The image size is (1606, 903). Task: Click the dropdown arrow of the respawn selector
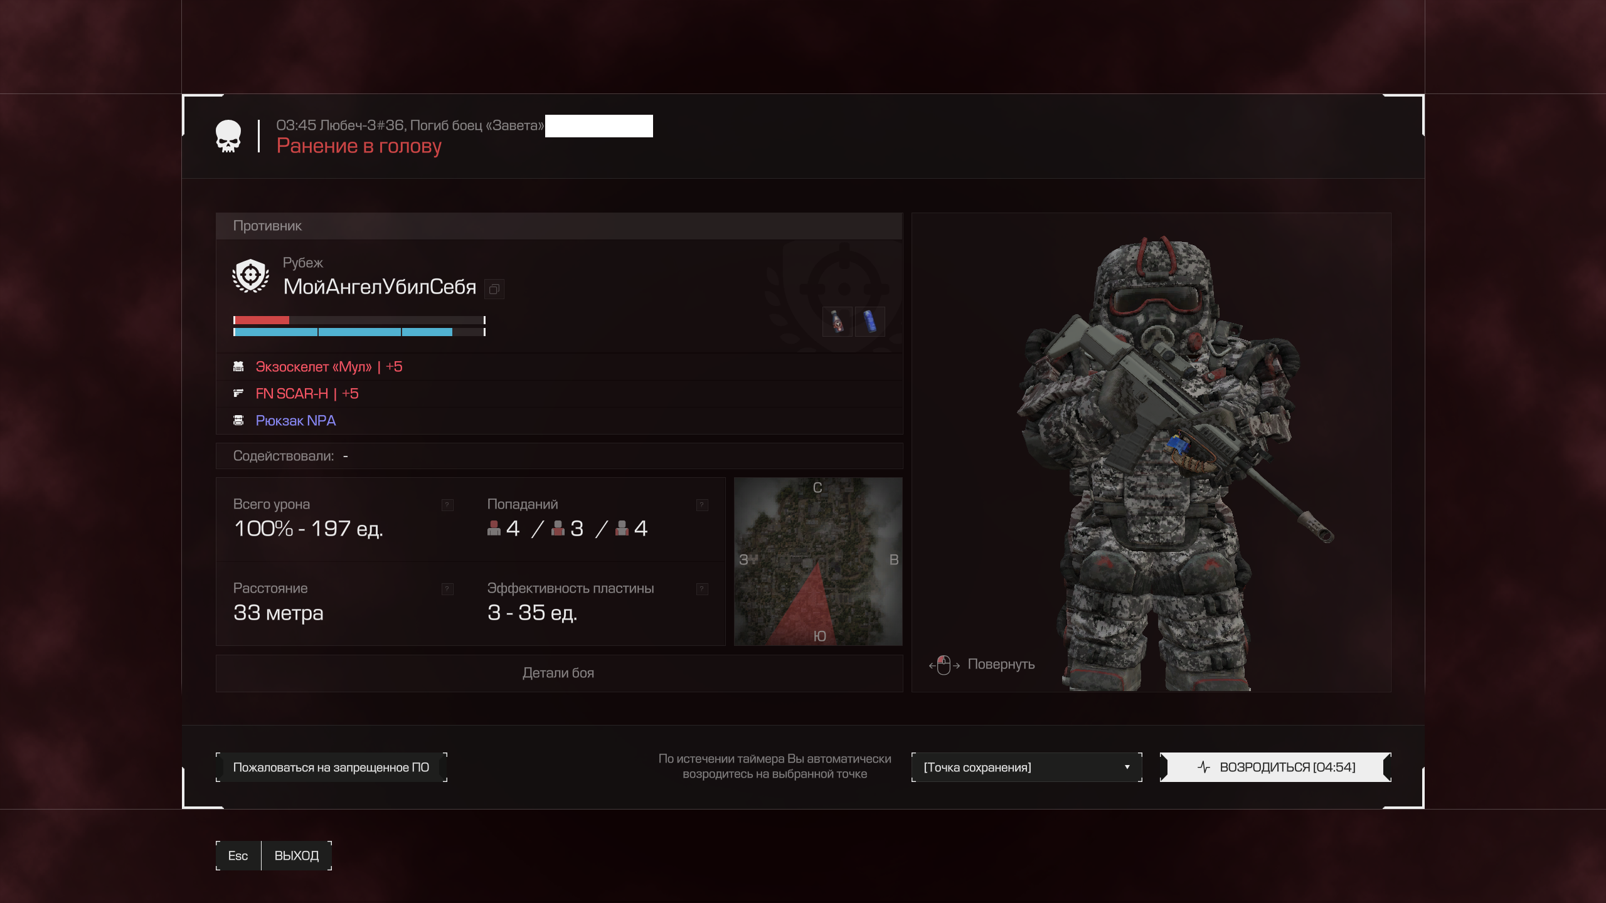pyautogui.click(x=1127, y=767)
